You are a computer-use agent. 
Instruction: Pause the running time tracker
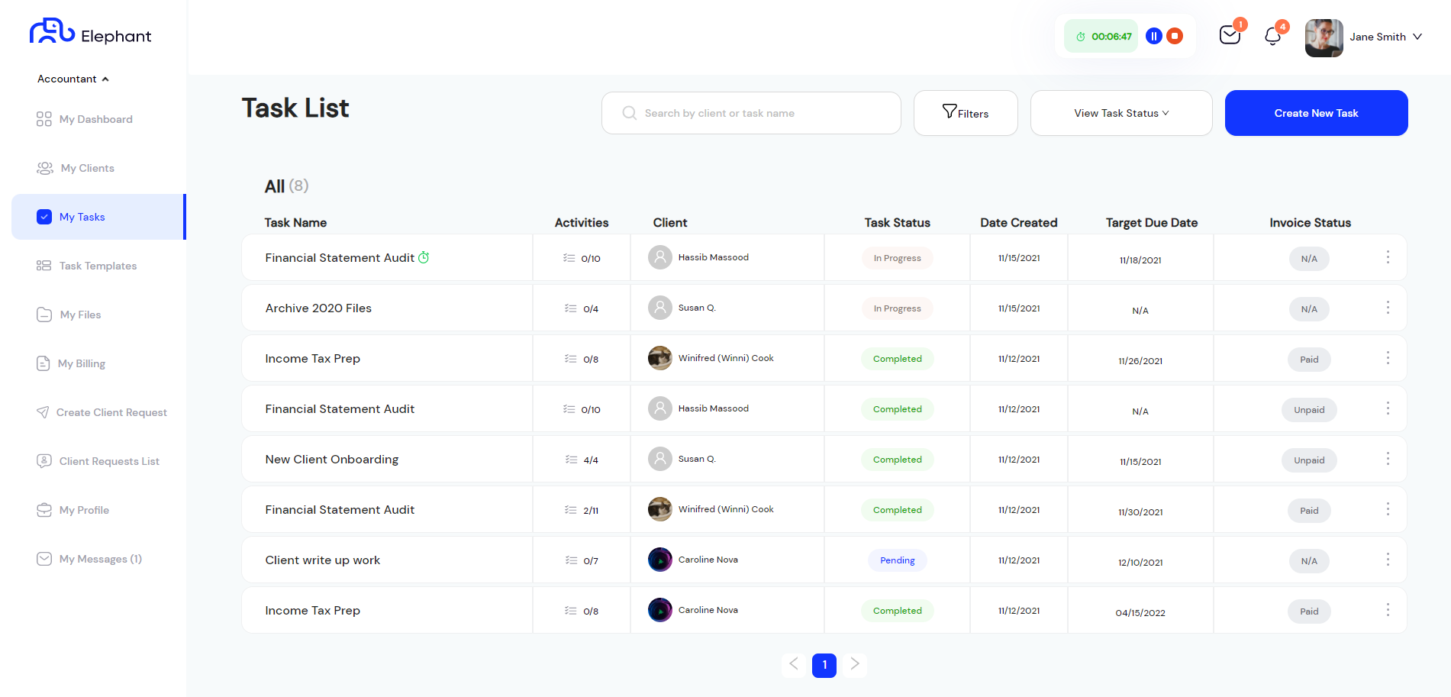tap(1153, 35)
